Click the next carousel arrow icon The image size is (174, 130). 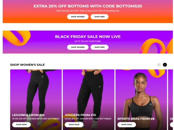pyautogui.click(x=165, y=65)
